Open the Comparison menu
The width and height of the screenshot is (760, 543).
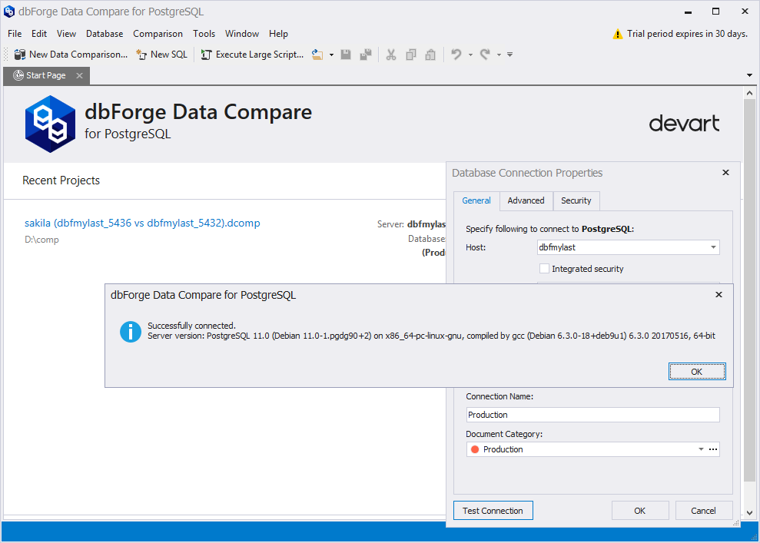[158, 34]
